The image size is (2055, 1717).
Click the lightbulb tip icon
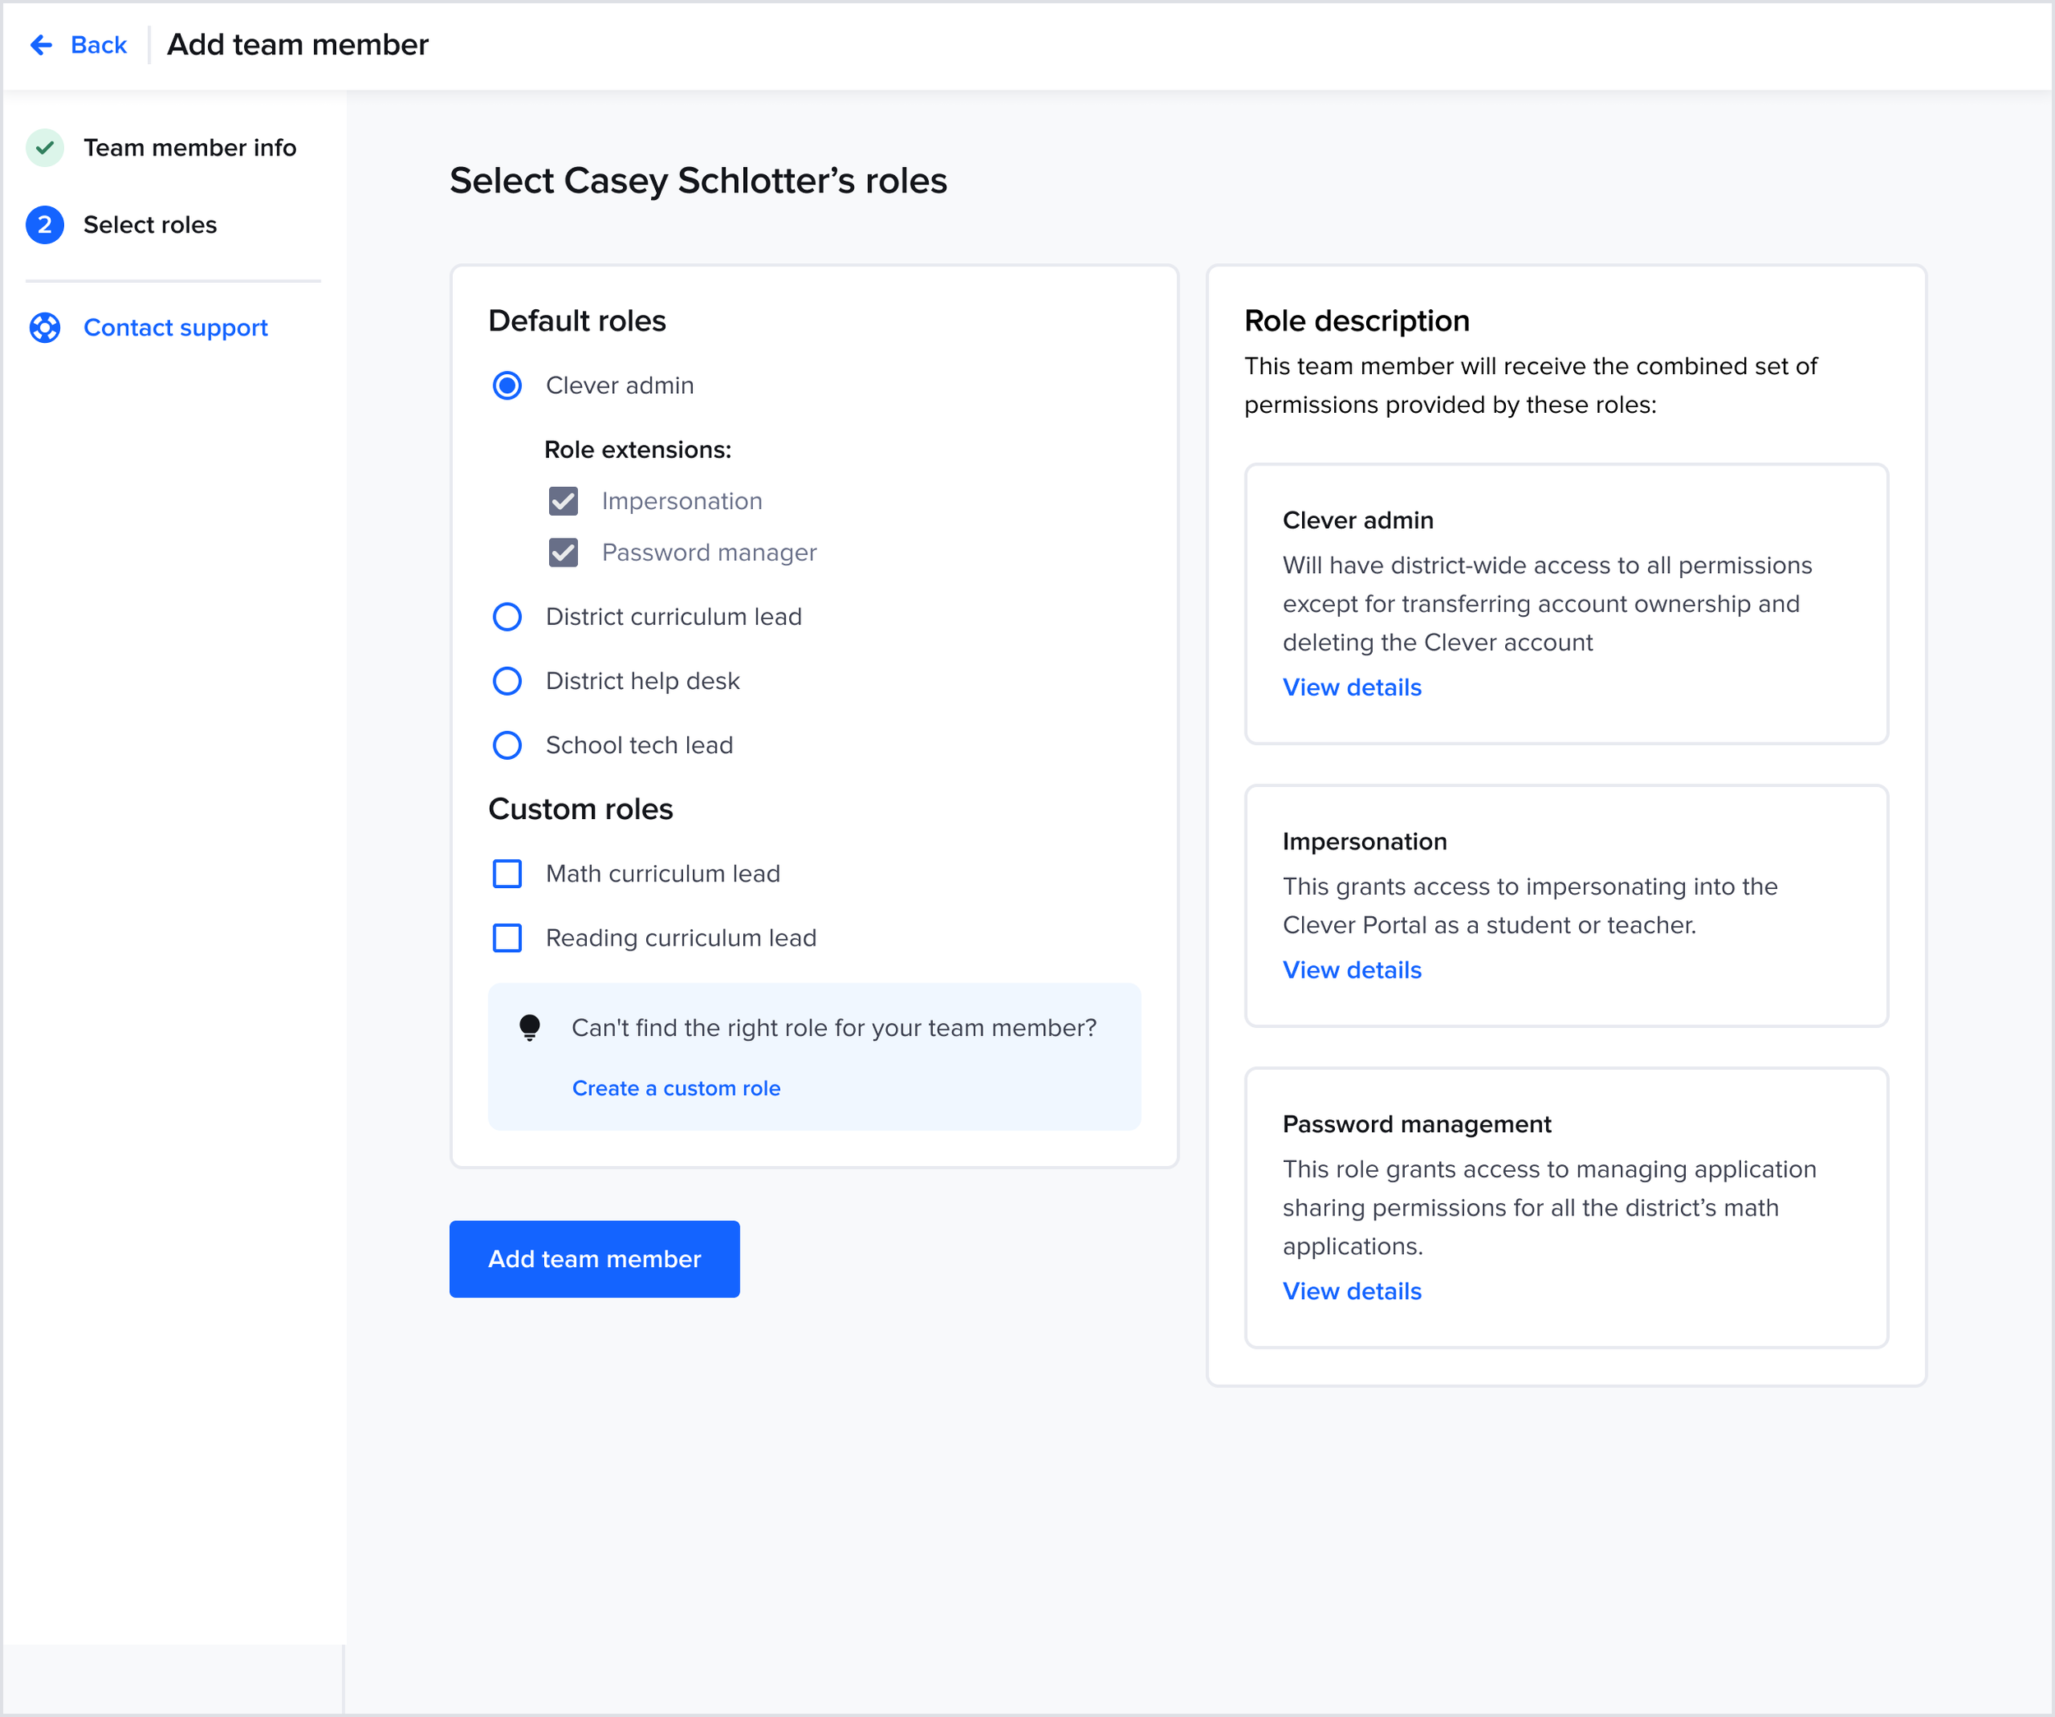pos(529,1028)
